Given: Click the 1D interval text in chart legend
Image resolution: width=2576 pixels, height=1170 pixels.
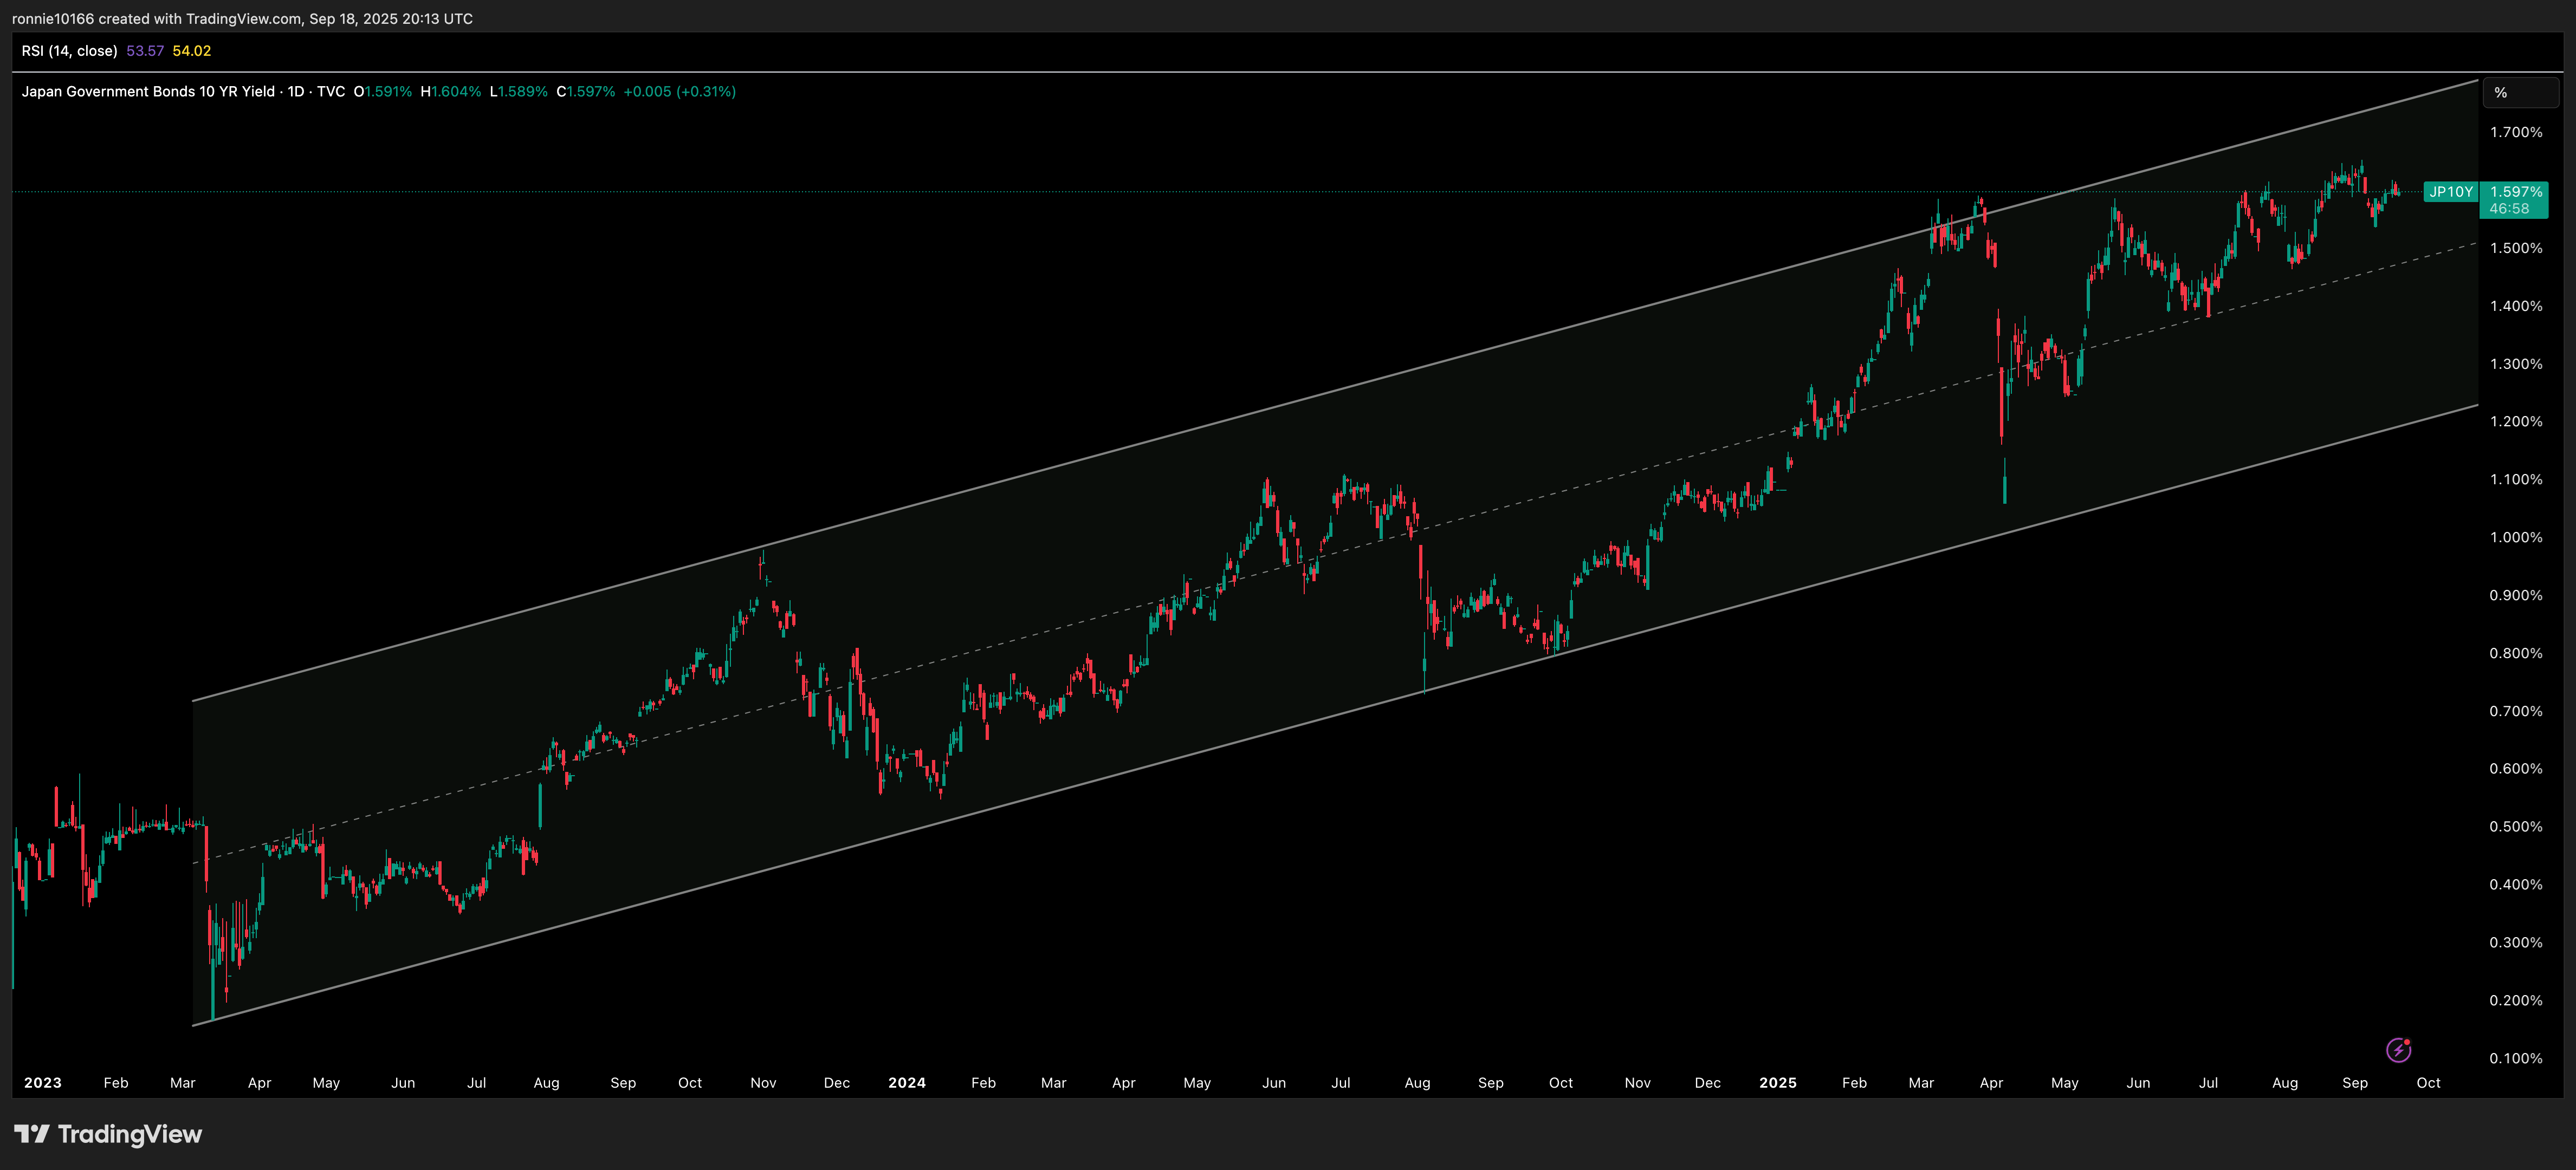Looking at the screenshot, I should [x=296, y=92].
